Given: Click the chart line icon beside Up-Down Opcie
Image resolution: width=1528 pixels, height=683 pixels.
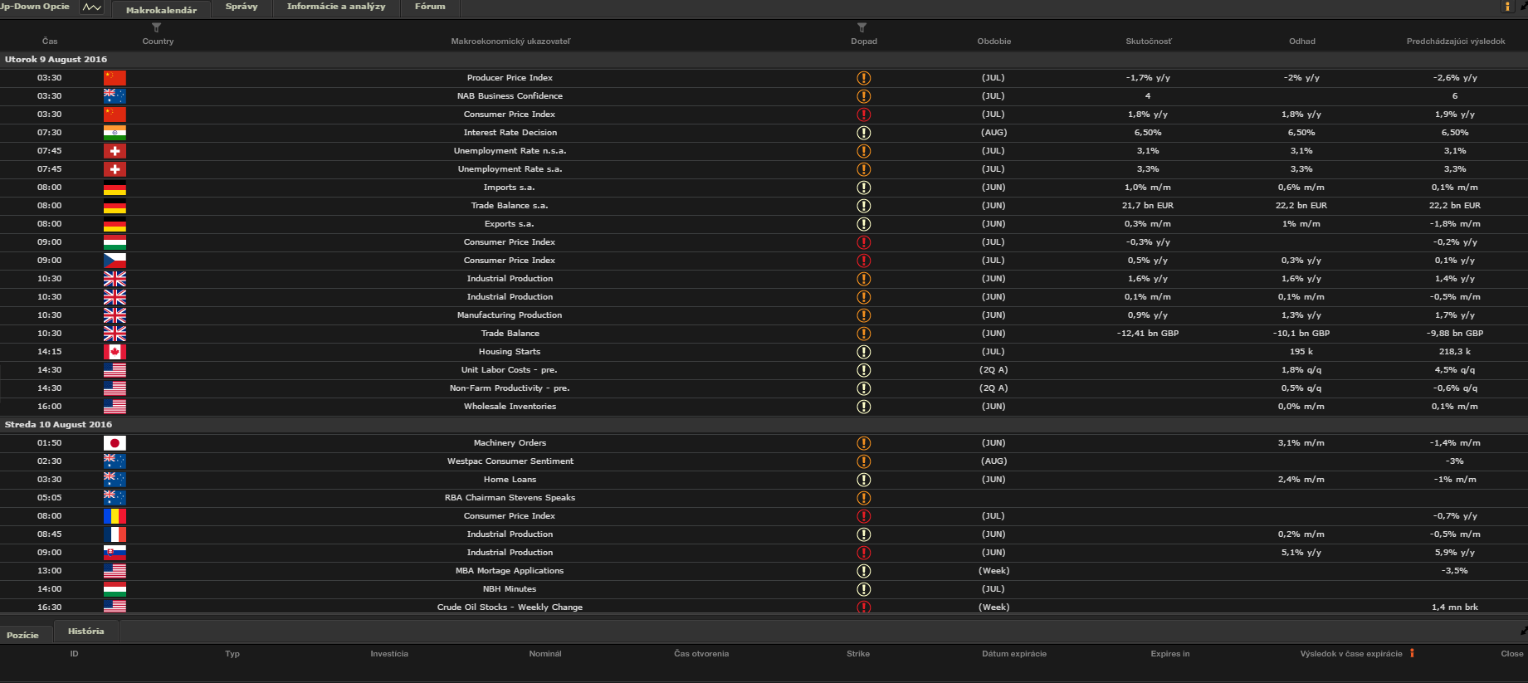Looking at the screenshot, I should pyautogui.click(x=91, y=7).
